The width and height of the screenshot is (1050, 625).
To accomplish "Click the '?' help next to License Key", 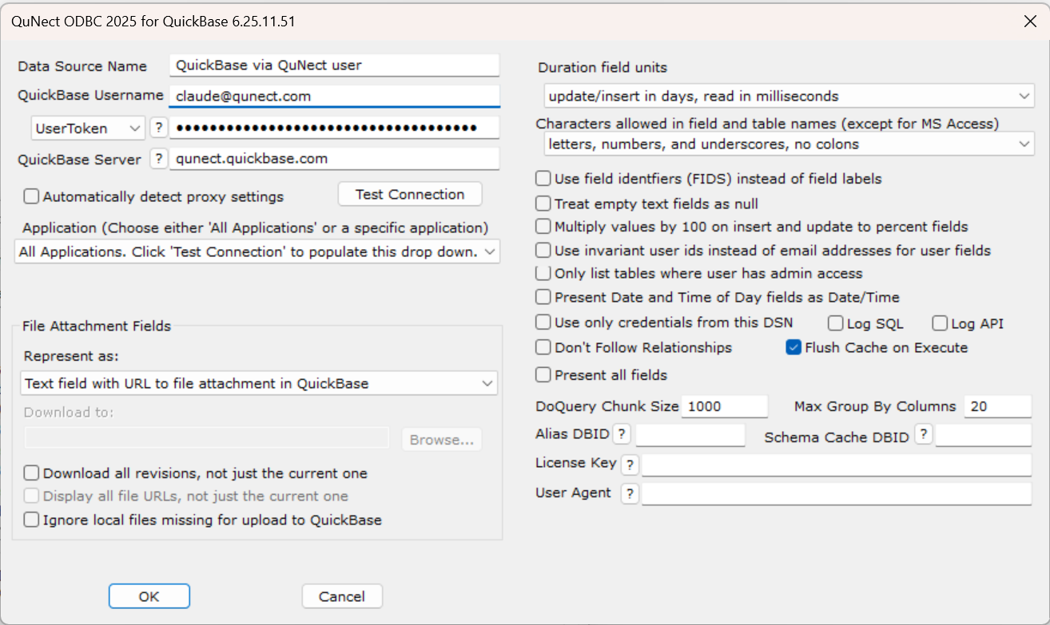I will click(x=630, y=465).
